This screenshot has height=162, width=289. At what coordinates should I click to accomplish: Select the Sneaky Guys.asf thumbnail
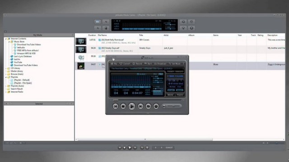click(x=81, y=49)
